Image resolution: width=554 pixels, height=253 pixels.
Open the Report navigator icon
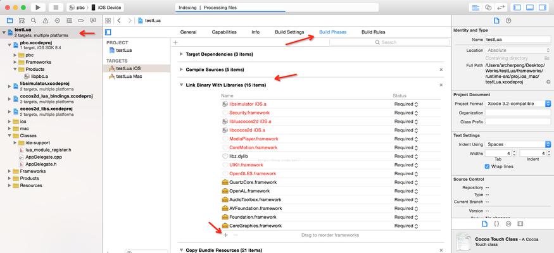93,20
